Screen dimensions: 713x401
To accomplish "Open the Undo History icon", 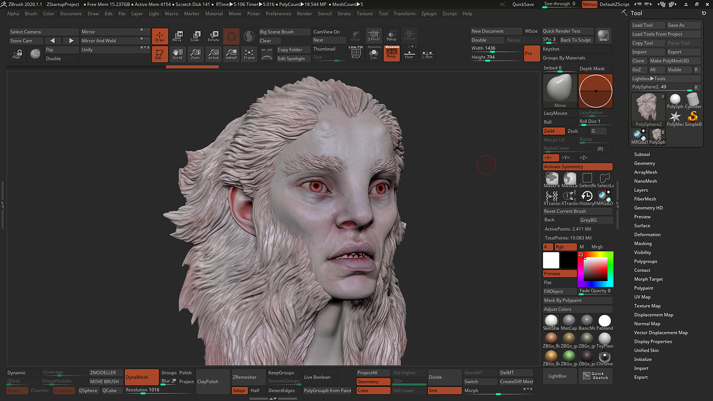I will coord(586,196).
